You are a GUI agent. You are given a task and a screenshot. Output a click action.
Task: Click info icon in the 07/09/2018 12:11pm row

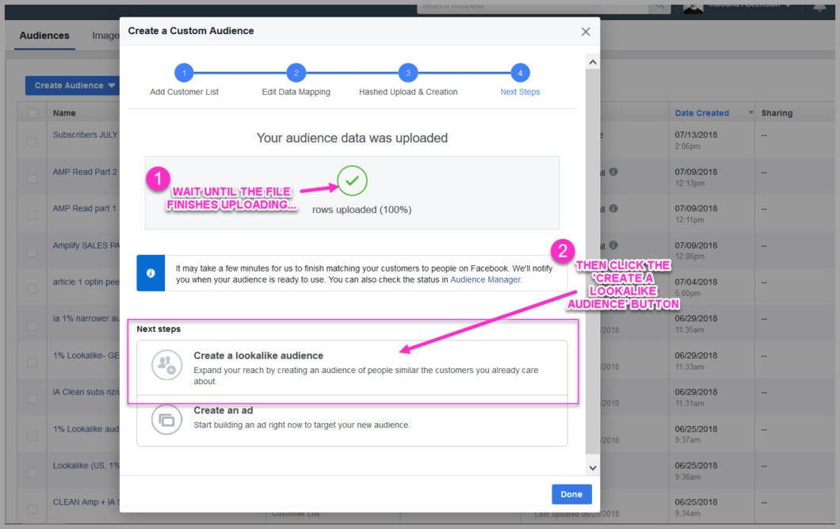pyautogui.click(x=613, y=208)
